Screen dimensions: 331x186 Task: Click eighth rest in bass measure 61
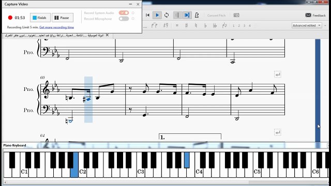(x=131, y=110)
